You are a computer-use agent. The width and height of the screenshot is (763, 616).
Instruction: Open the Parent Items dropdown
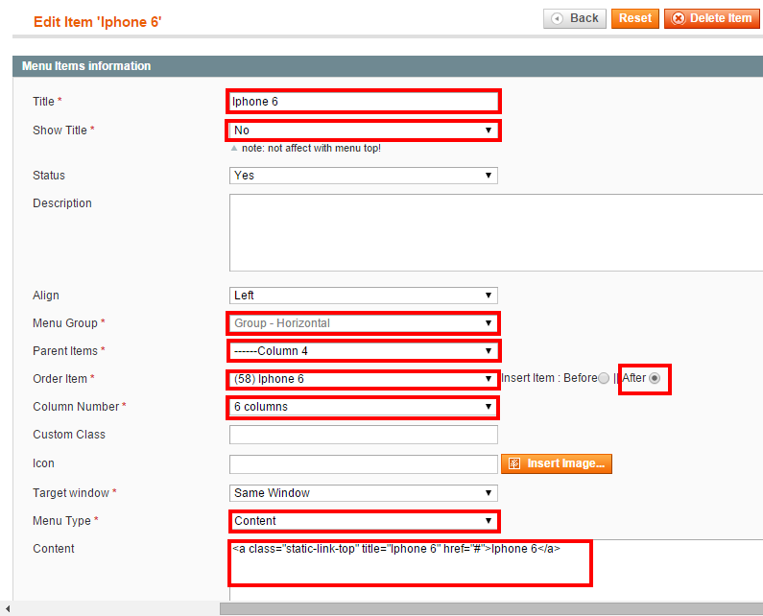[364, 351]
